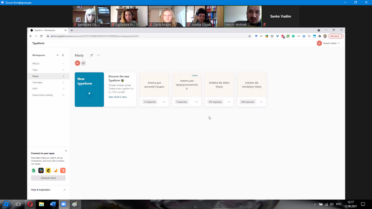View the 838 responses badge
Viewport: 372px width, 209px height.
tap(247, 102)
